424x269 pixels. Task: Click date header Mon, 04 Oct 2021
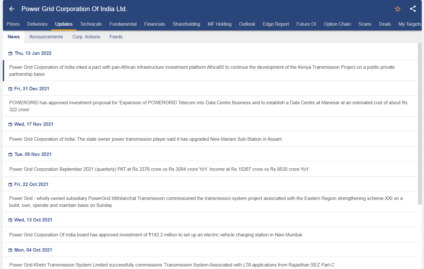pos(33,250)
